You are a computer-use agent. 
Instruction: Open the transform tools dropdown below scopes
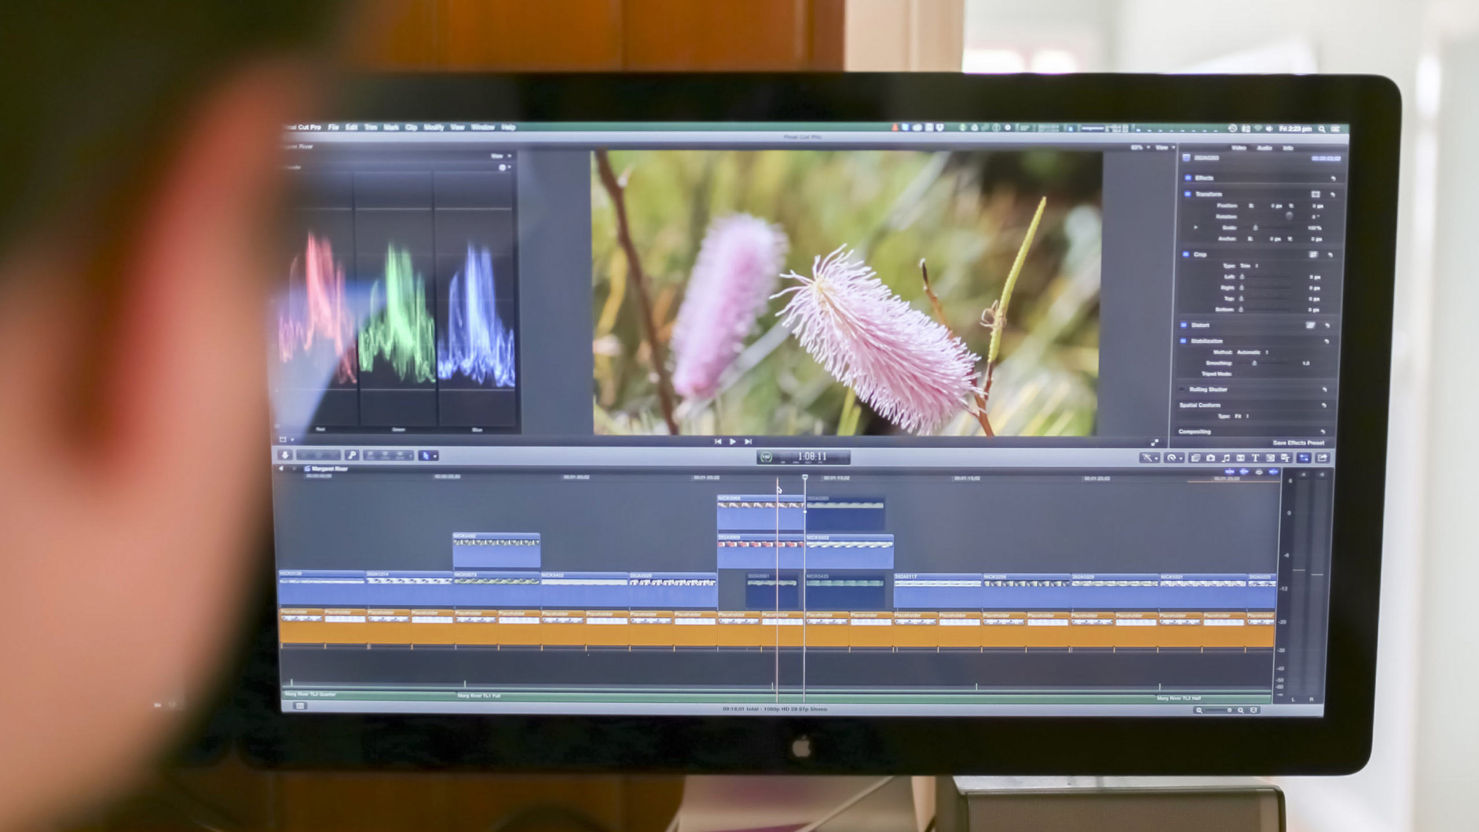point(287,439)
